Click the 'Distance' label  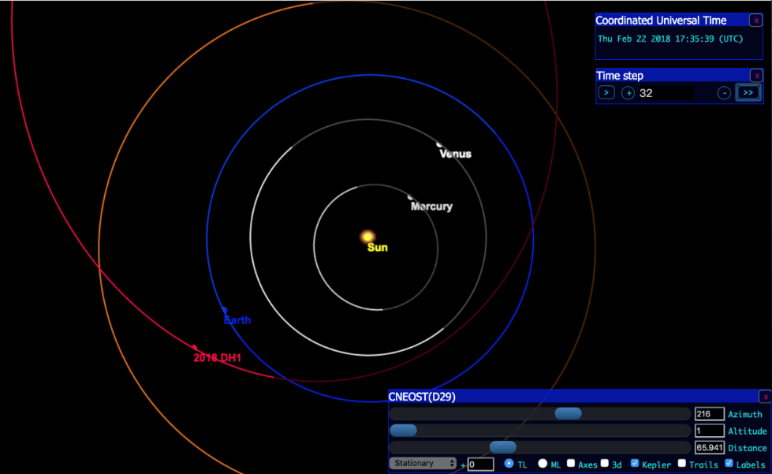click(x=748, y=448)
